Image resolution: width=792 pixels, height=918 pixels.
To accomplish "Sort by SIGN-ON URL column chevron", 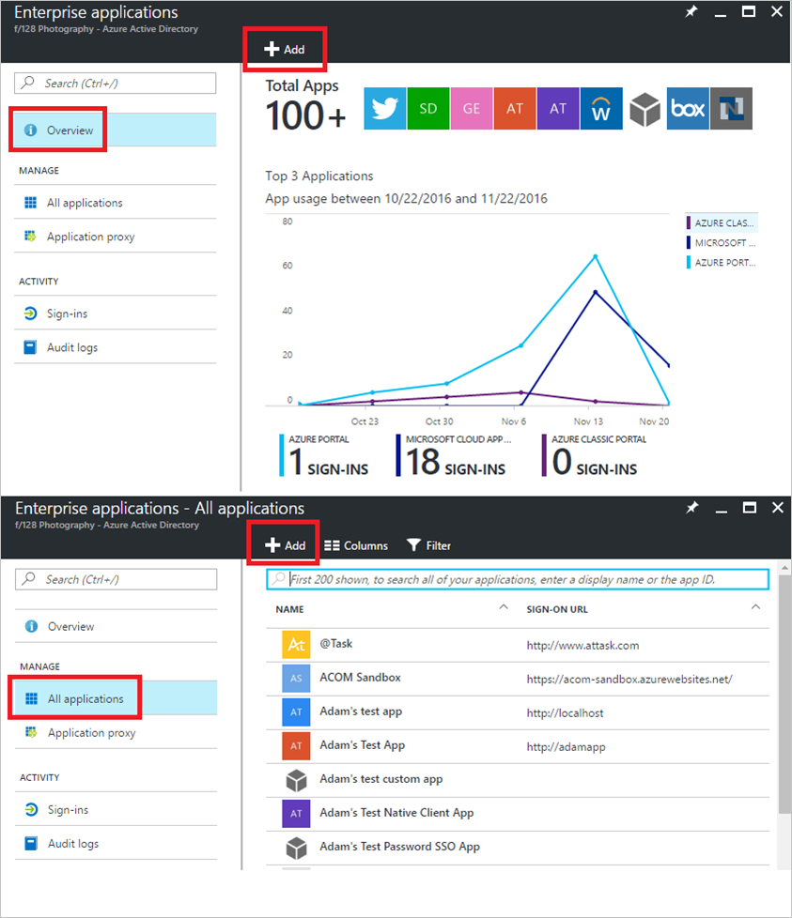I will click(755, 607).
